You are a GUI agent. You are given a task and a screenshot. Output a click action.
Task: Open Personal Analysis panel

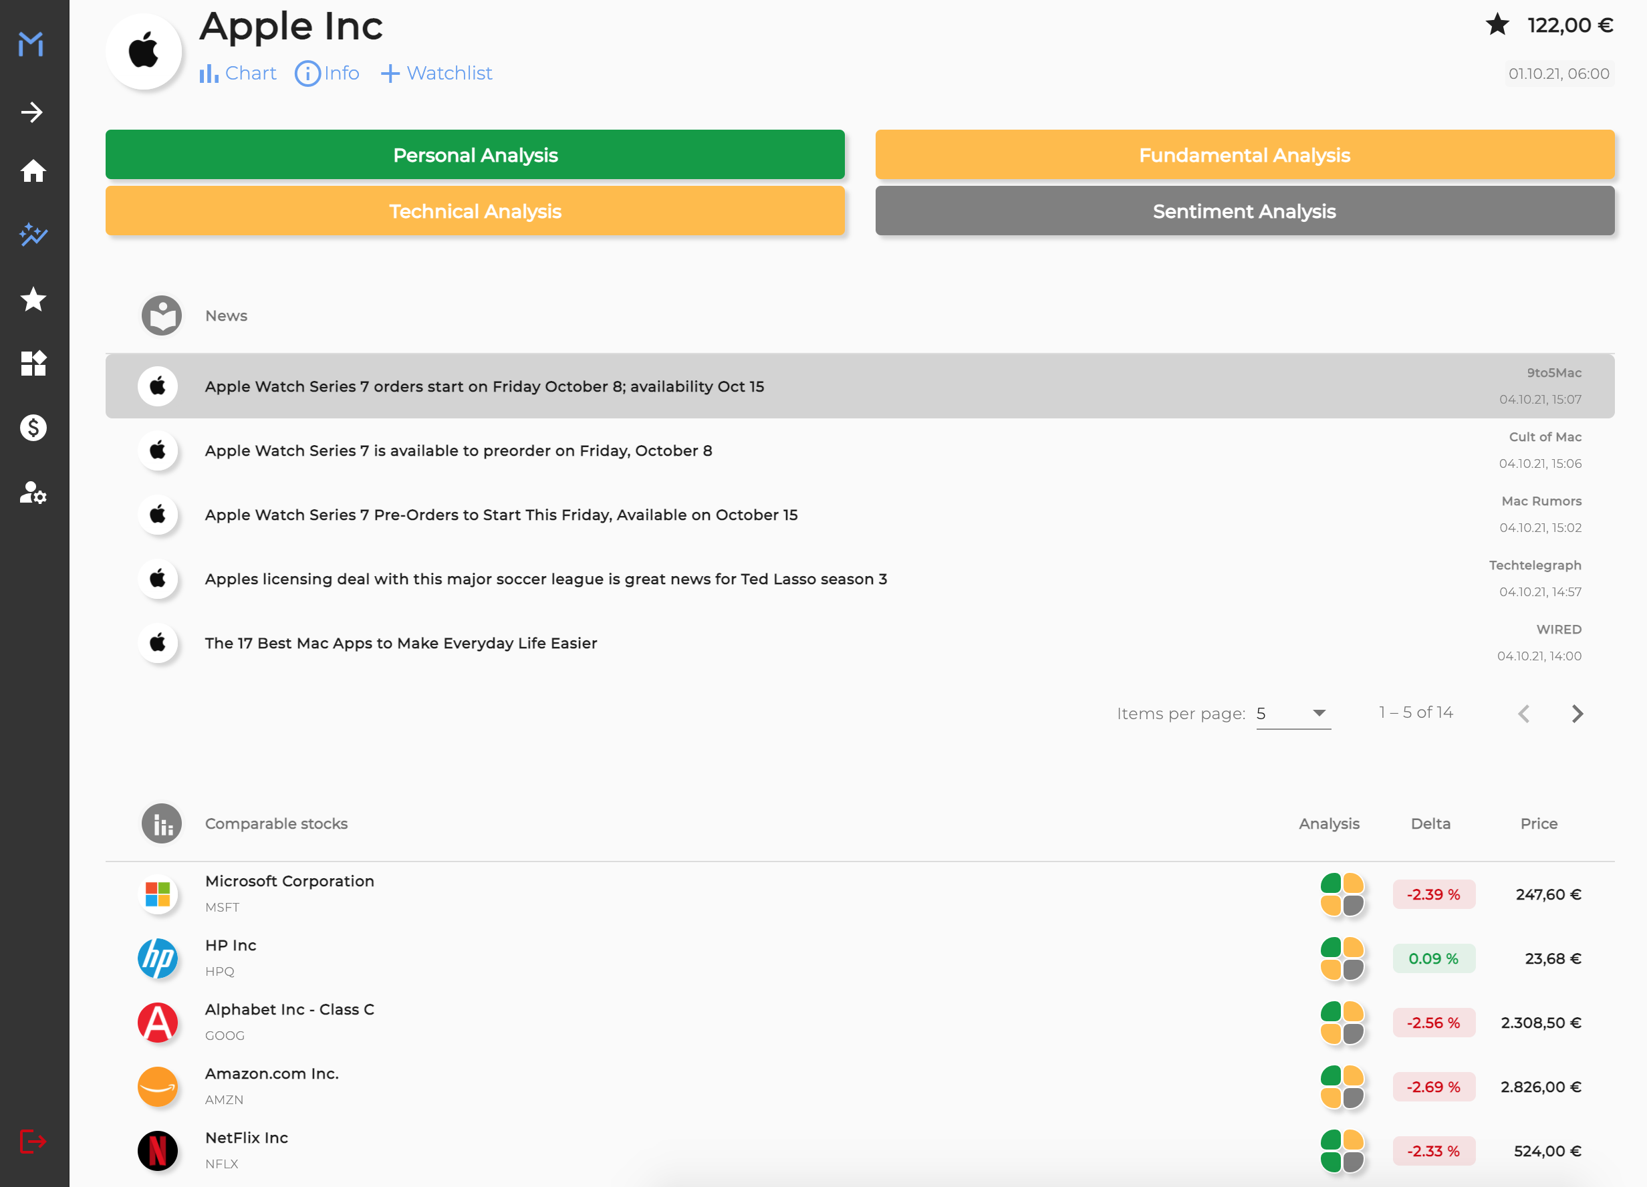(475, 154)
